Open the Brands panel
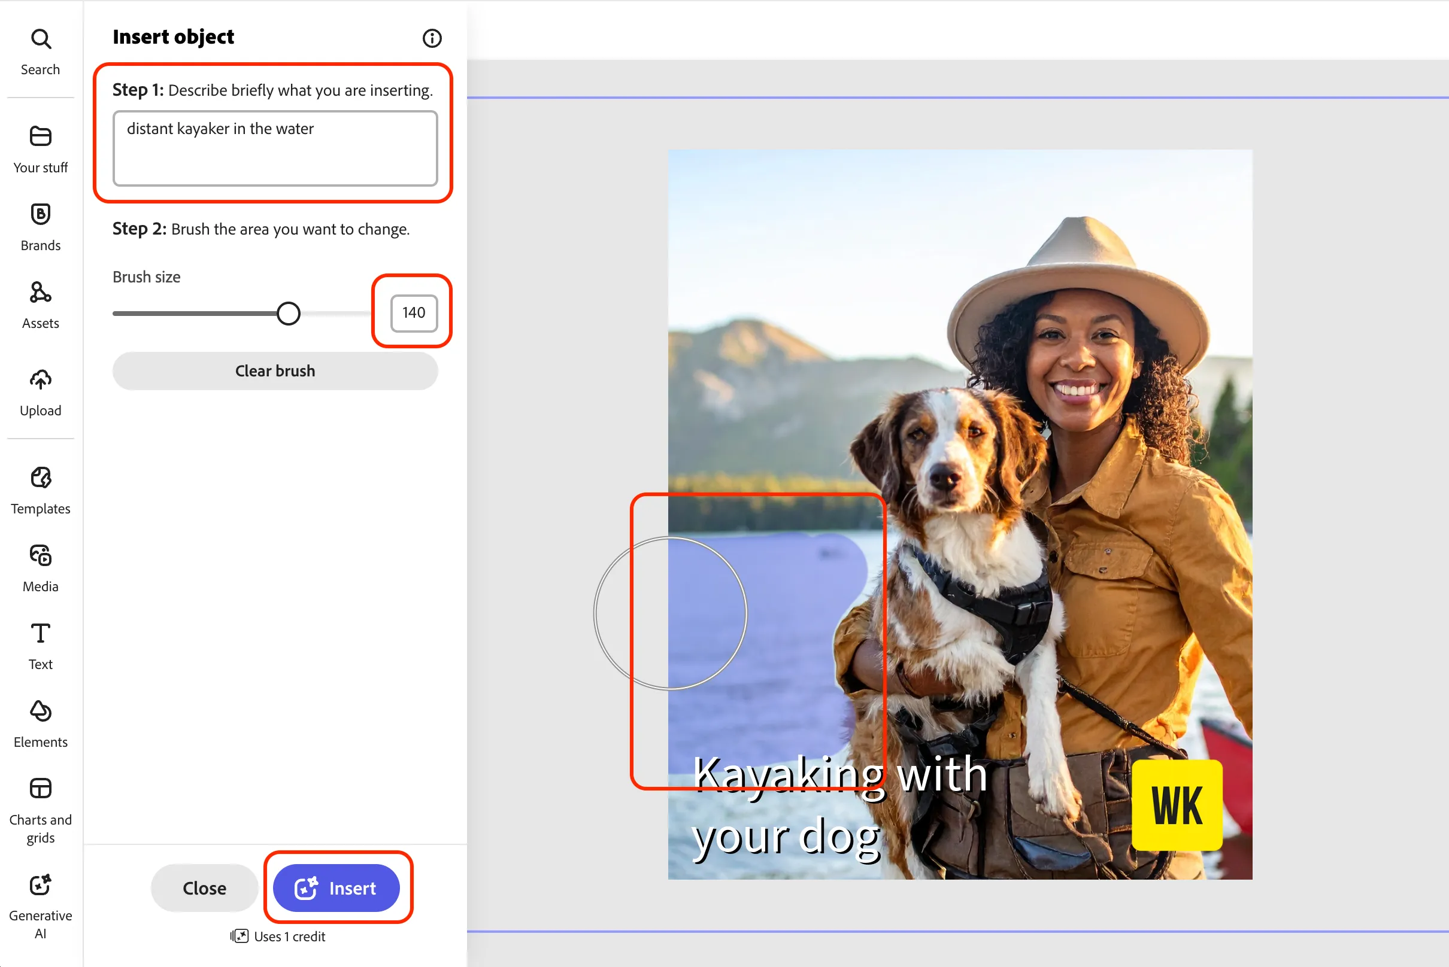The width and height of the screenshot is (1449, 967). click(x=41, y=227)
